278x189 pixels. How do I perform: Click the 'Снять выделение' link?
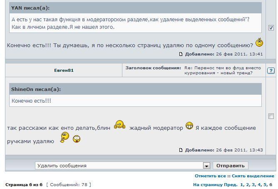(253, 176)
